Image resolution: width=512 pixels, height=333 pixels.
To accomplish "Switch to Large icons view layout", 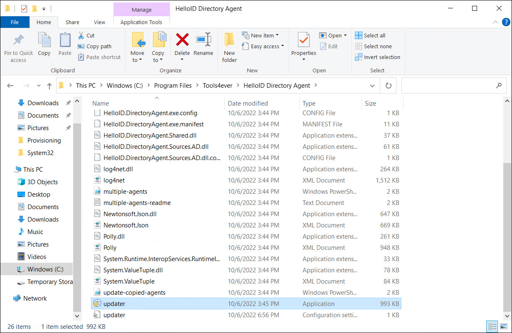I will click(503, 326).
